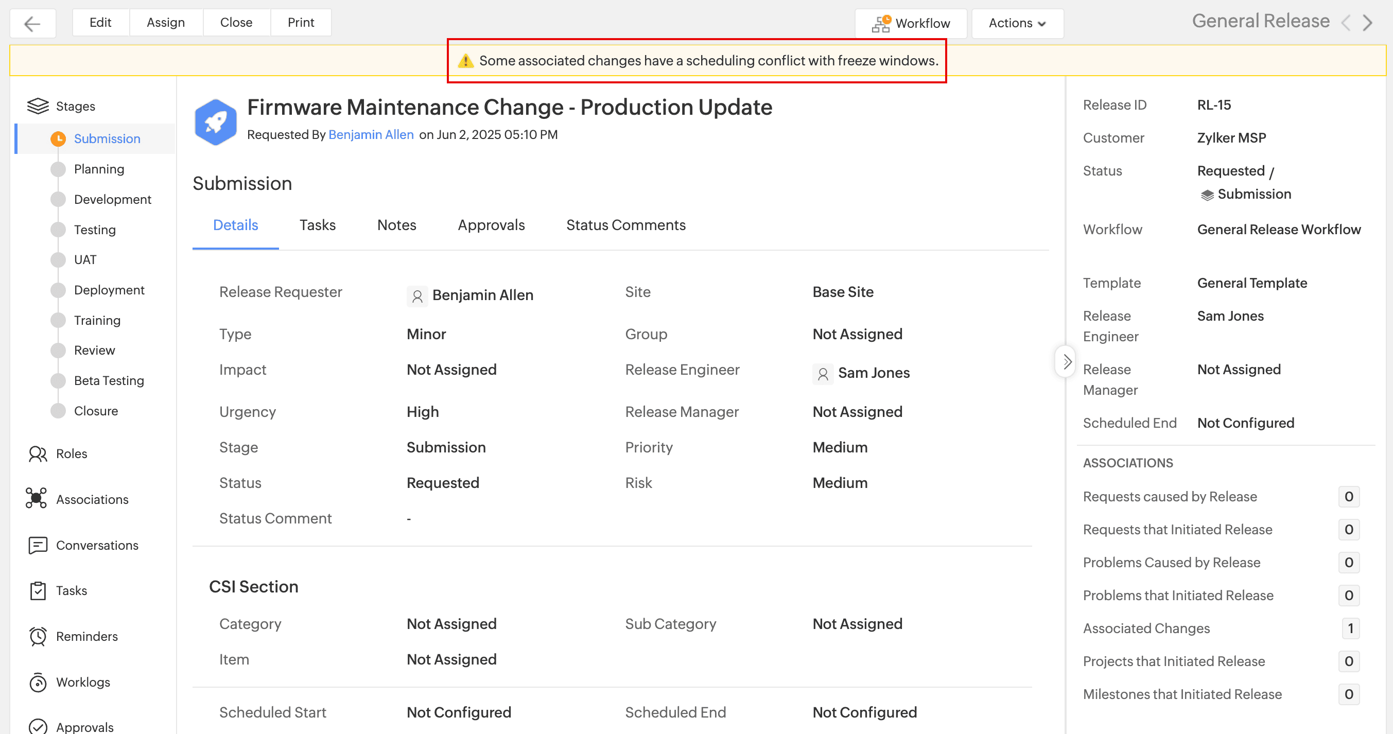Switch to the Approvals tab

[x=491, y=224]
